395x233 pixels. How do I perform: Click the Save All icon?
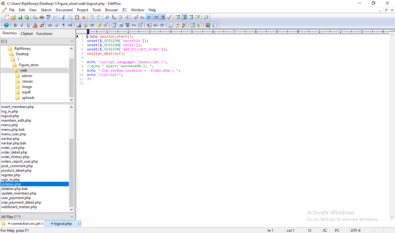[26, 17]
